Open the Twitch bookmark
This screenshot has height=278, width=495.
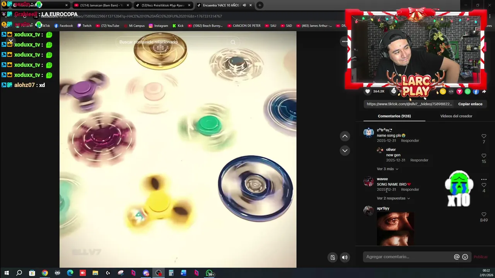pos(84,25)
